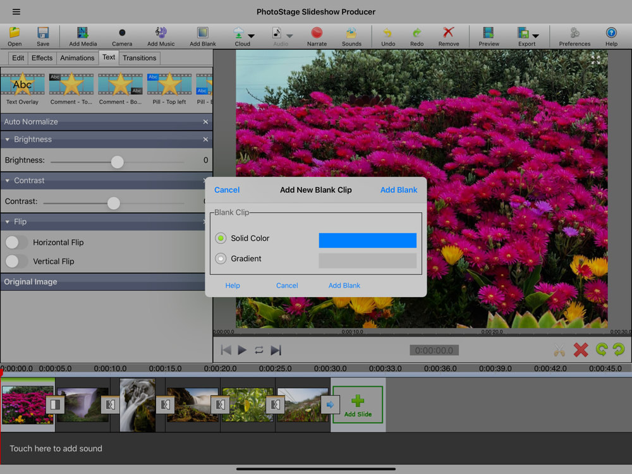Choose Pill - Top left preset

169,89
